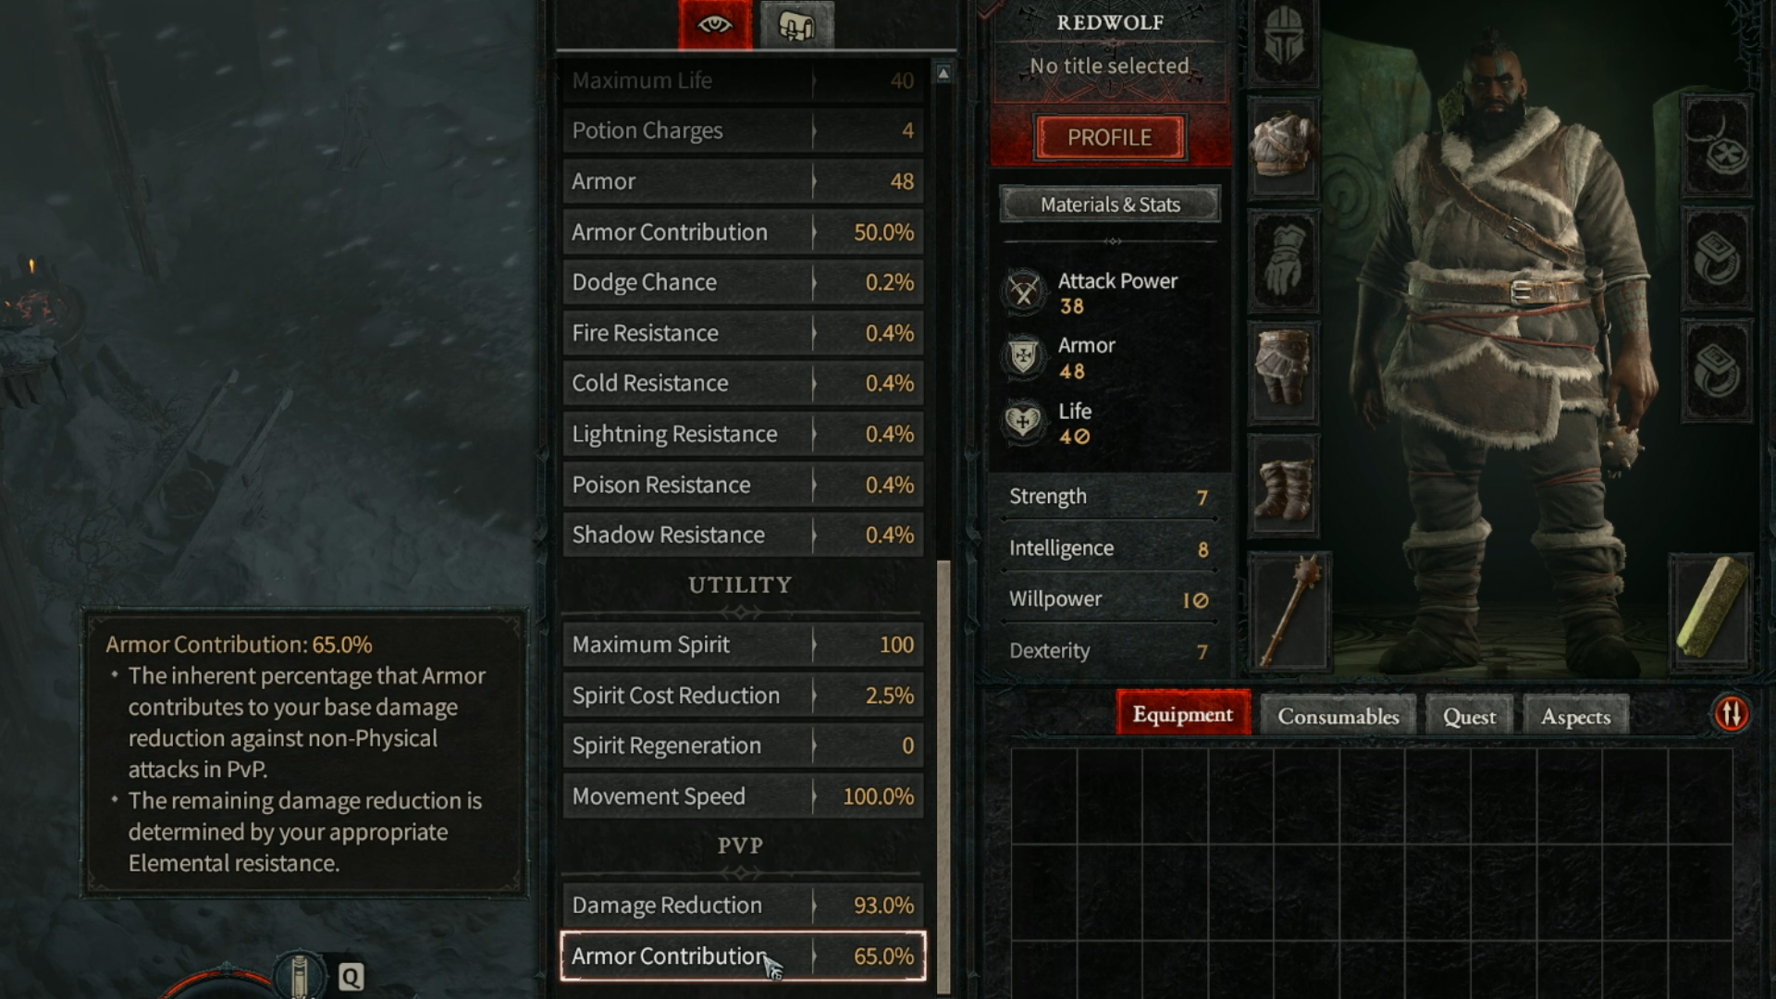Select the Quest tab

(x=1469, y=715)
